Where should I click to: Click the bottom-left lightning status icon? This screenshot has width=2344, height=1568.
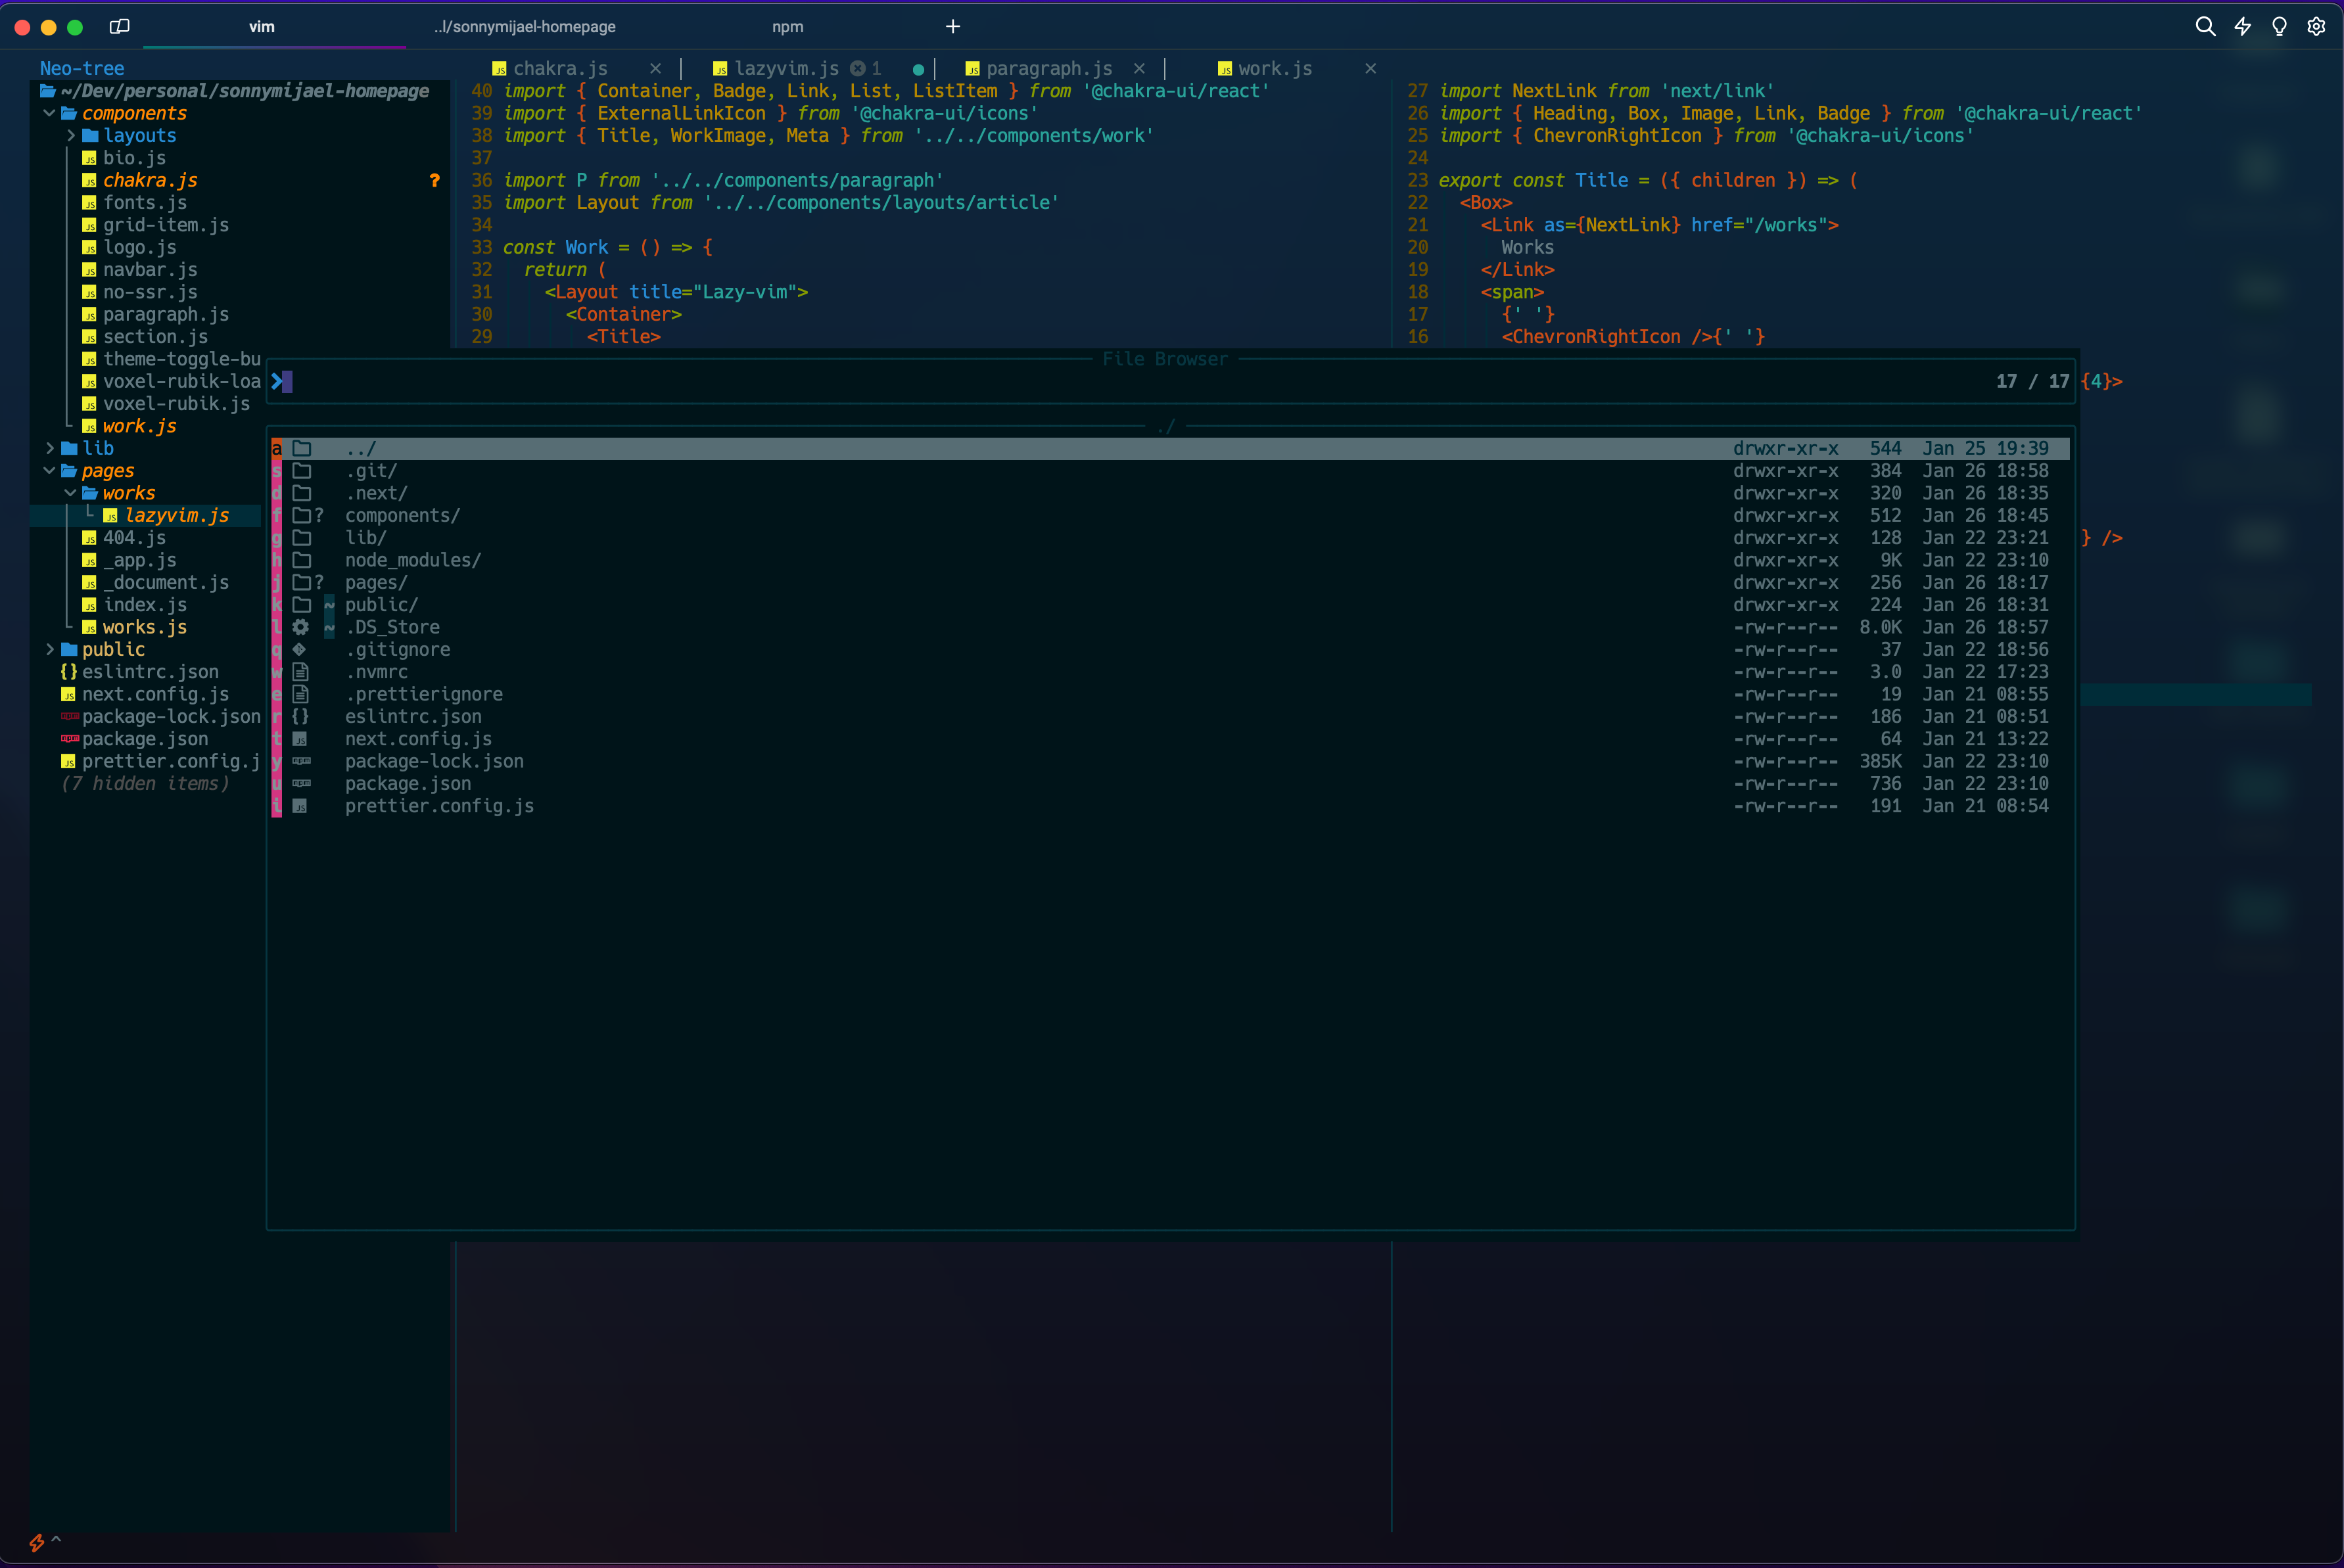pyautogui.click(x=36, y=1543)
